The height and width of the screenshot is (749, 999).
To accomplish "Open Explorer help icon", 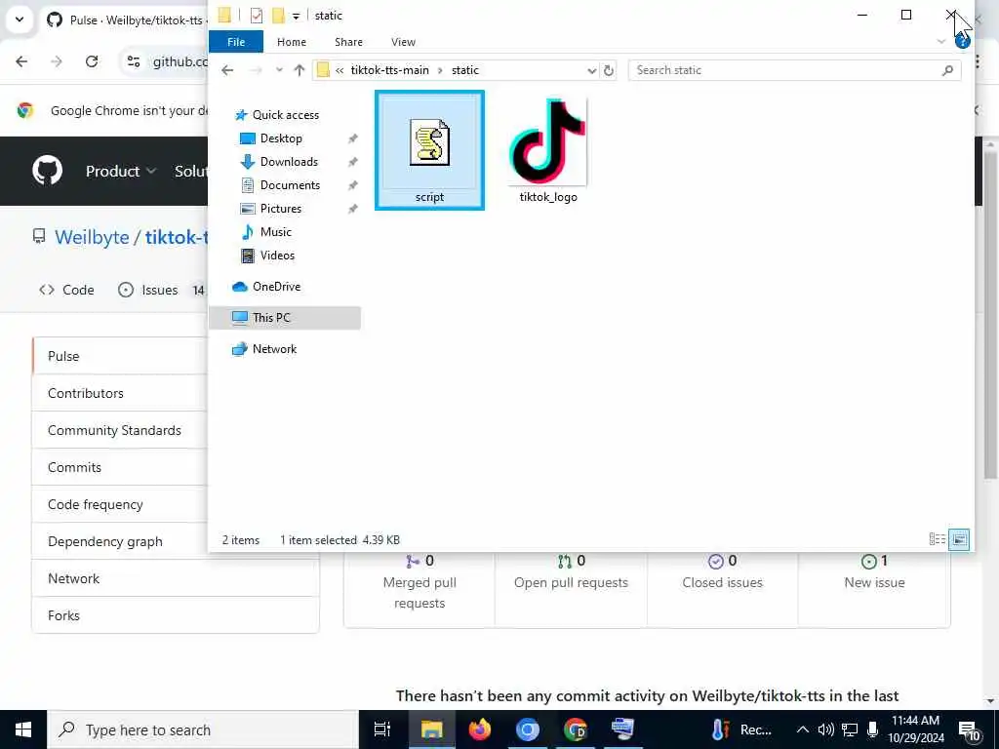I will tap(962, 42).
